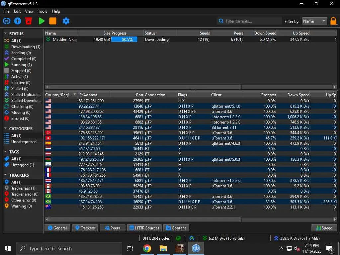
Task: Sort peers by Client column header
Action: click(x=226, y=95)
